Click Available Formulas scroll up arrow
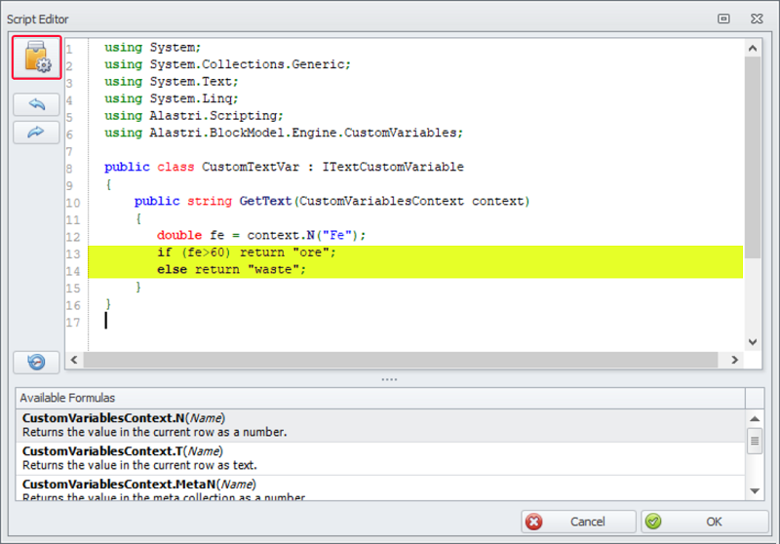Screen dimensions: 780x544 coord(755,418)
